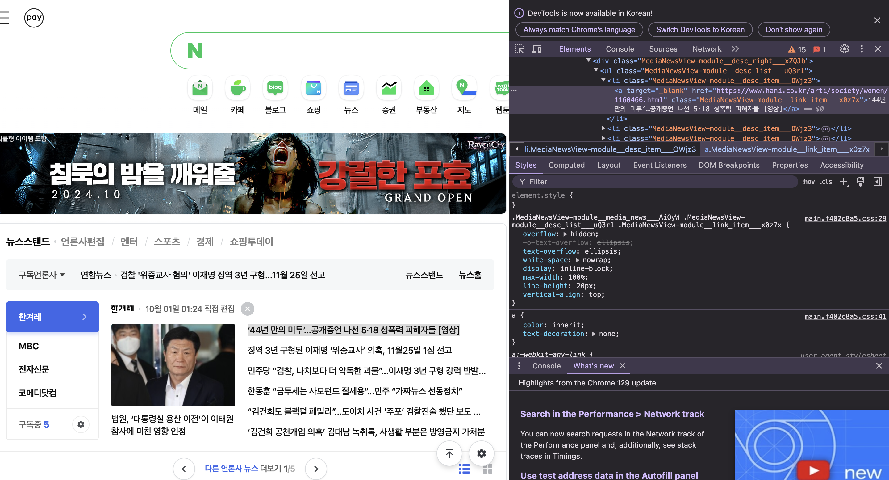This screenshot has height=480, width=889.
Task: Go to next news publisher page arrow
Action: click(x=316, y=469)
